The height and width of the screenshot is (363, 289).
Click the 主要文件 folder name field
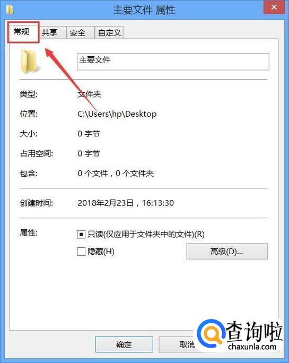[x=173, y=62]
